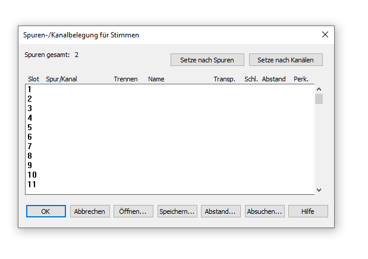Image resolution: width=368 pixels, height=259 pixels.
Task: Cancel via the Abbrechen button
Action: click(90, 211)
